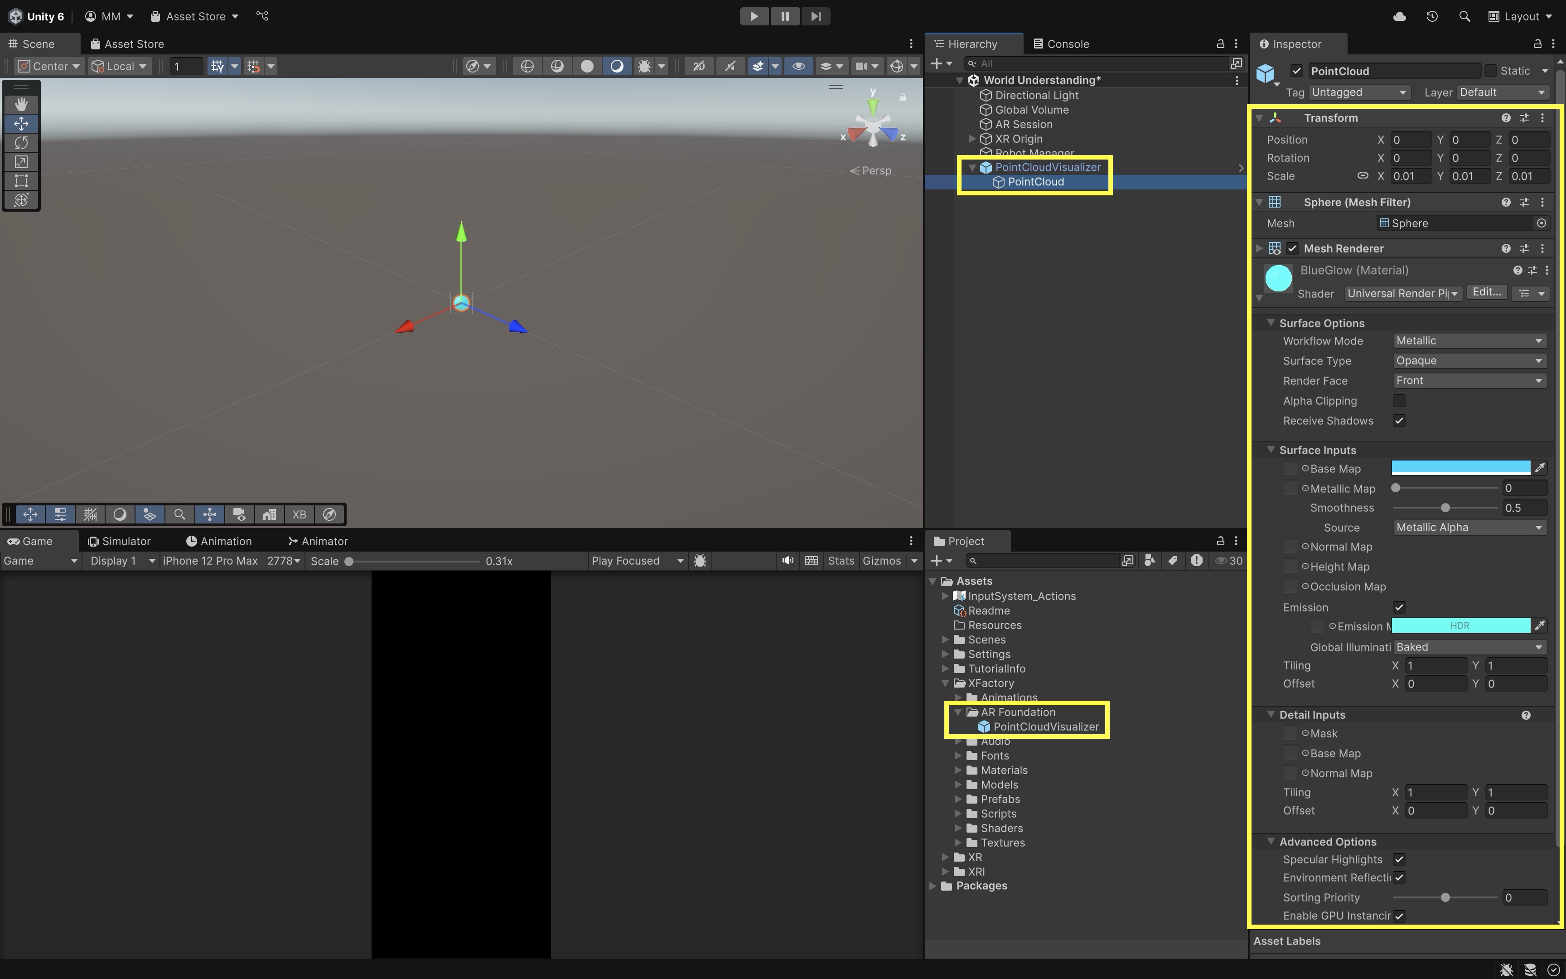
Task: Select the Materials folder in Project
Action: point(1004,770)
